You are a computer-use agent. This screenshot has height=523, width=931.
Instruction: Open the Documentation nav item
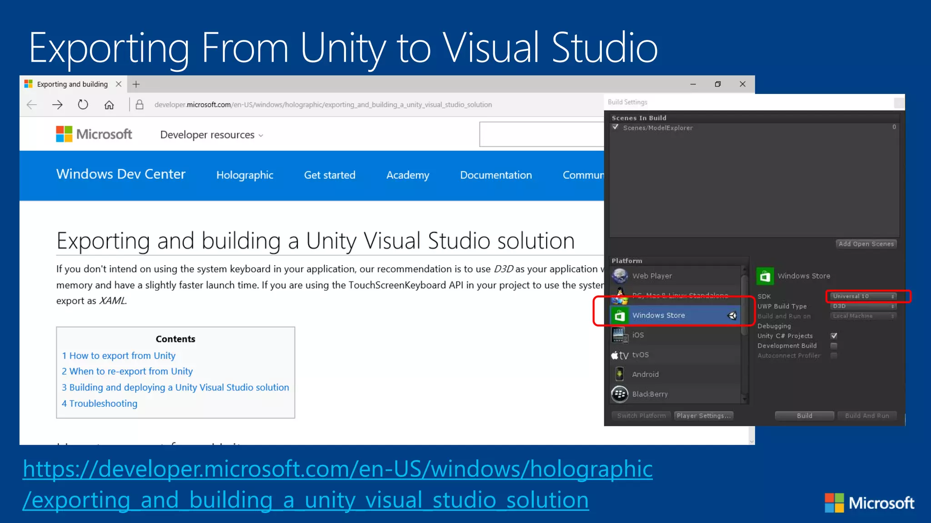[x=496, y=175]
